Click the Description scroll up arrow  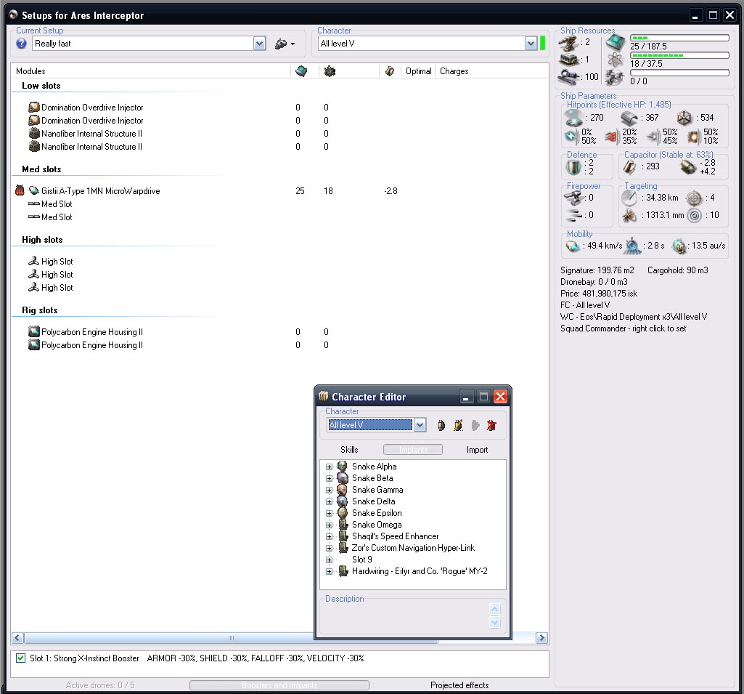(494, 609)
